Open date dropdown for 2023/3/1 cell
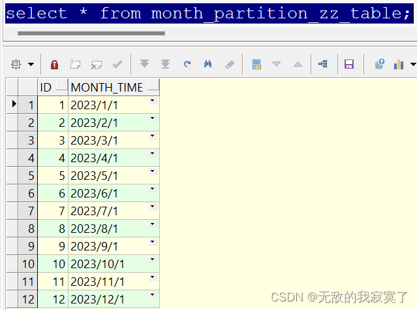417x310 pixels. (x=153, y=136)
